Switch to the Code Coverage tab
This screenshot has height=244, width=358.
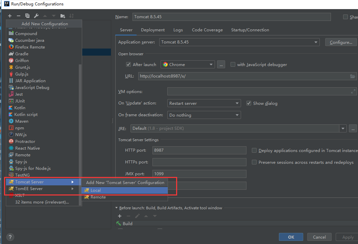coord(207,30)
